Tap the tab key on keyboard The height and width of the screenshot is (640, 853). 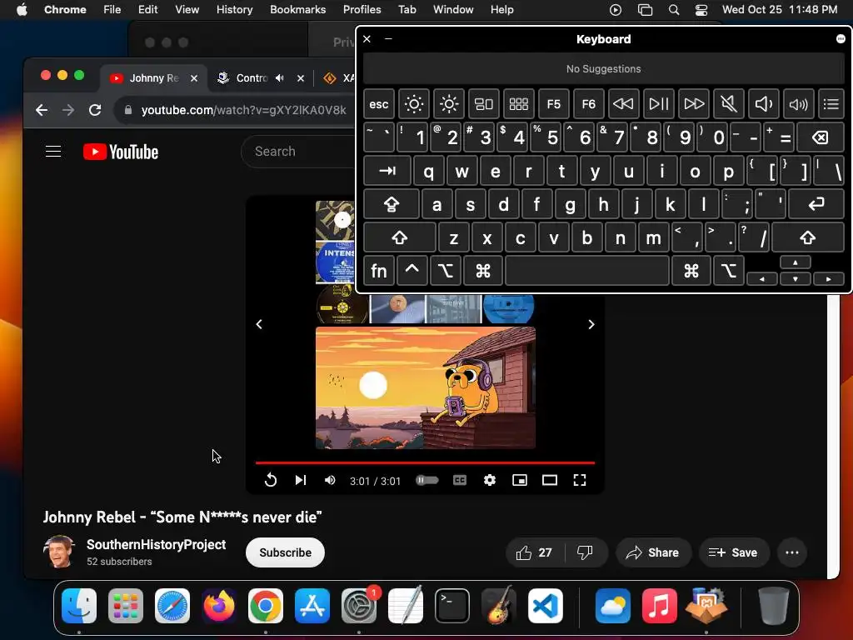pyautogui.click(x=387, y=171)
